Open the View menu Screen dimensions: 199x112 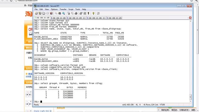[x=47, y=9]
